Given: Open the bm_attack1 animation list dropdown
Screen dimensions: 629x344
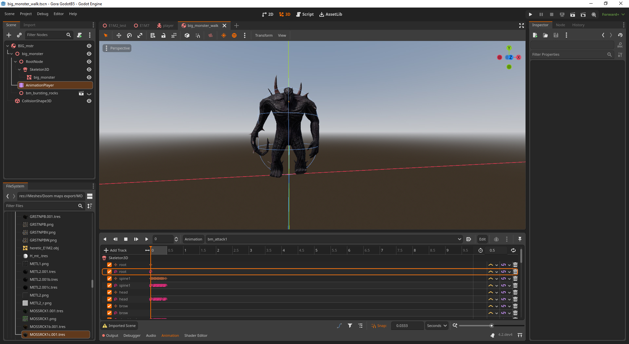Looking at the screenshot, I should [x=459, y=239].
